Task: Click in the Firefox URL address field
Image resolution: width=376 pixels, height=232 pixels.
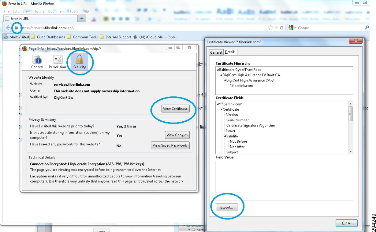Action: [x=143, y=28]
